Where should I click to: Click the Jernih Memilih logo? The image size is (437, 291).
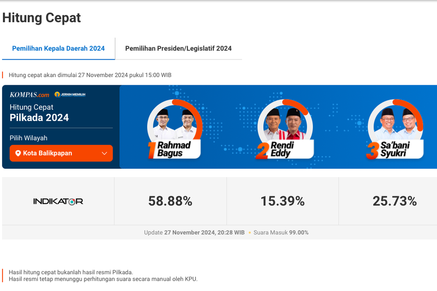[70, 95]
